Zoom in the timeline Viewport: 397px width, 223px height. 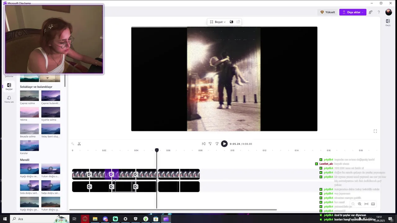359,204
